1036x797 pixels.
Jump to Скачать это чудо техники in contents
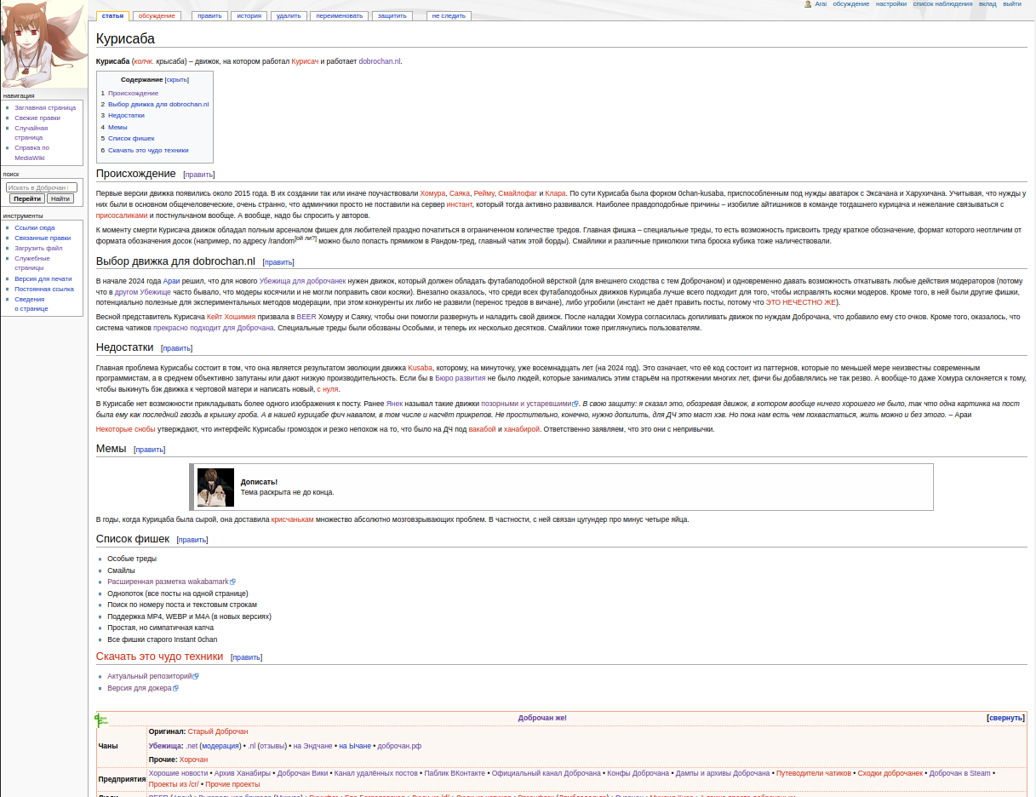[x=148, y=150]
